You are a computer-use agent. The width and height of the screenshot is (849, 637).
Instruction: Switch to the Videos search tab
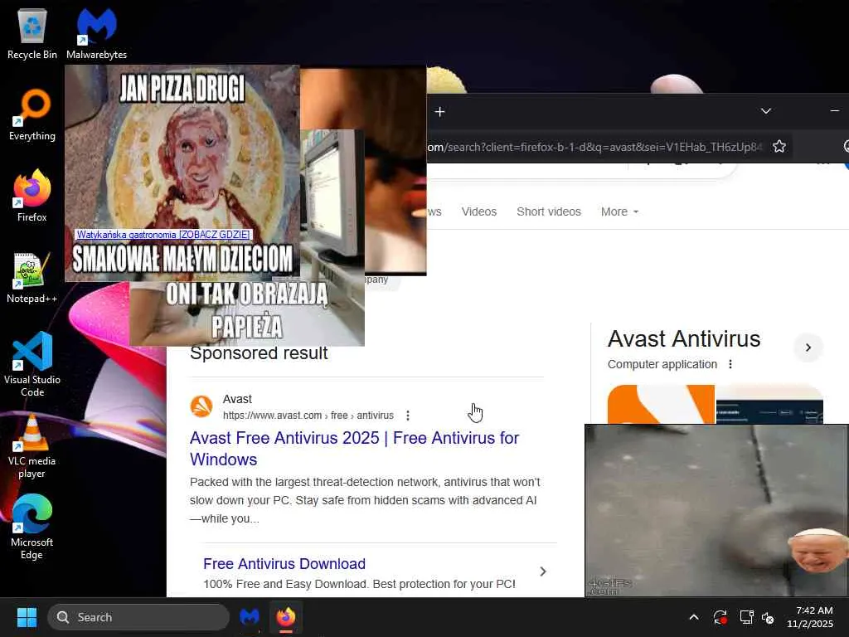point(478,212)
